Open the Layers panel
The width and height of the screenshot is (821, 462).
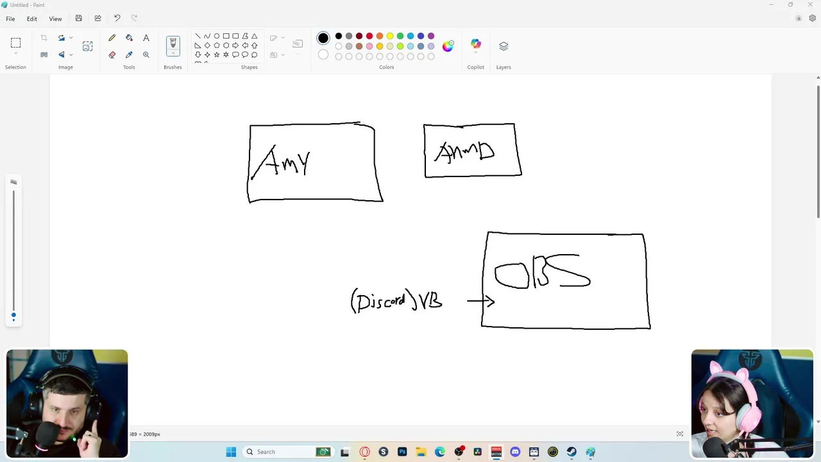point(504,46)
